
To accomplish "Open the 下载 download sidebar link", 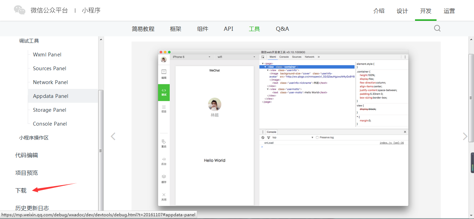I will pos(21,191).
